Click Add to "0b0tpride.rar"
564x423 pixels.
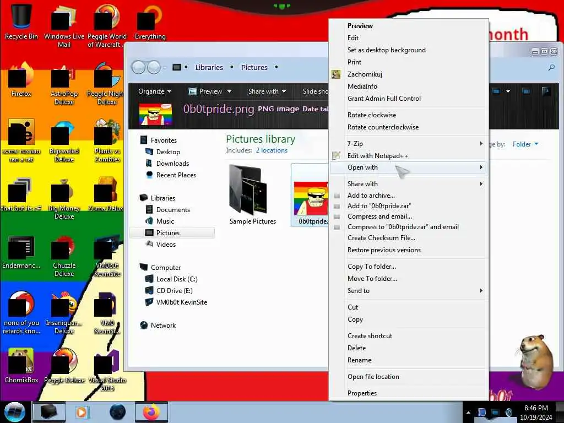[x=409, y=206]
